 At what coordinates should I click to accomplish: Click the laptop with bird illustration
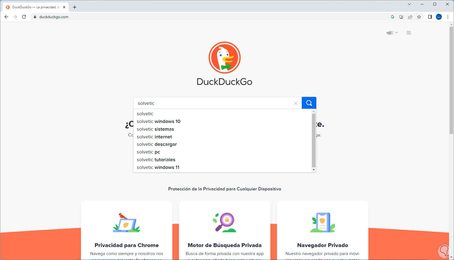tap(127, 222)
